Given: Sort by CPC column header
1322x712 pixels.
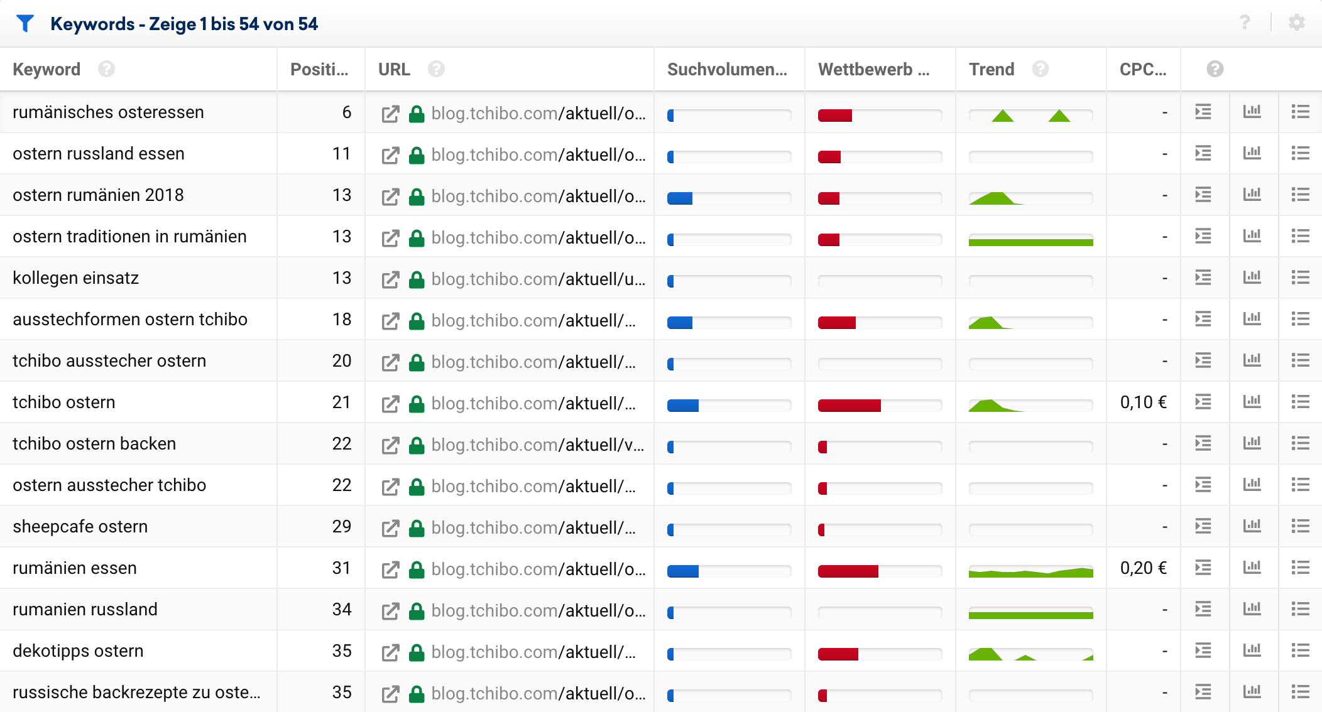Looking at the screenshot, I should (x=1142, y=69).
